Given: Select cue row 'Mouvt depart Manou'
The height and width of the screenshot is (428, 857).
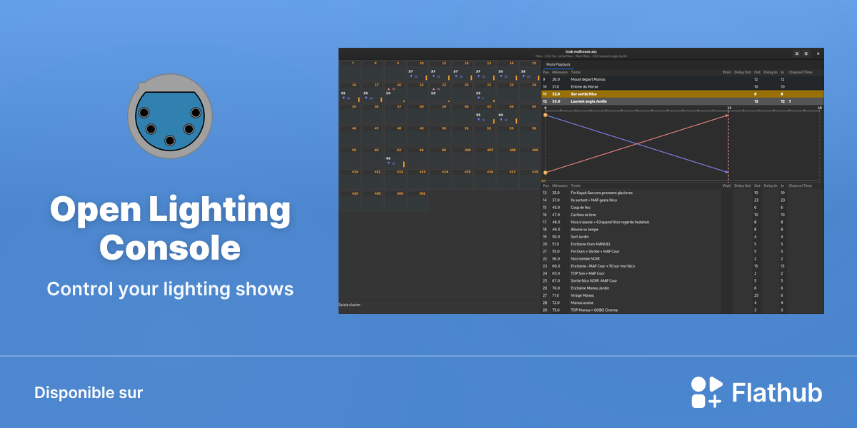Looking at the screenshot, I should coord(682,79).
